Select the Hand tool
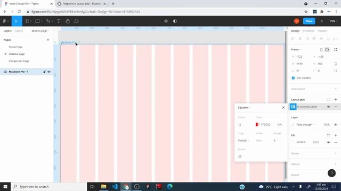The width and height of the screenshot is (341, 191). point(68,21)
